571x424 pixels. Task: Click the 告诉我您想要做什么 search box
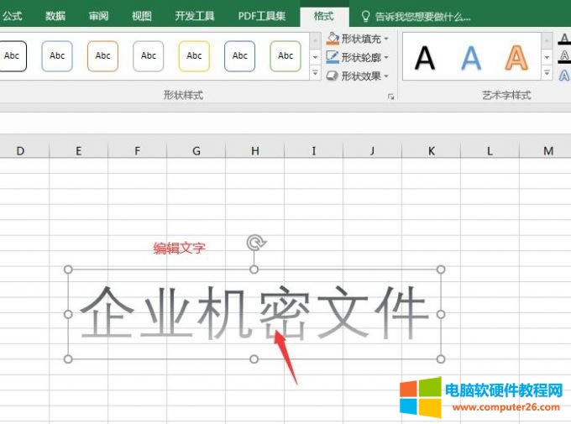tap(422, 17)
